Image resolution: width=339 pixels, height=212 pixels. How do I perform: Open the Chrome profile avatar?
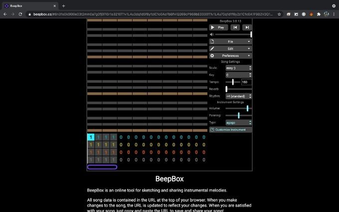pyautogui.click(x=326, y=14)
